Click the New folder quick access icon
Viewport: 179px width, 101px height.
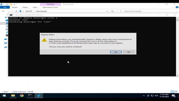tap(11, 4)
